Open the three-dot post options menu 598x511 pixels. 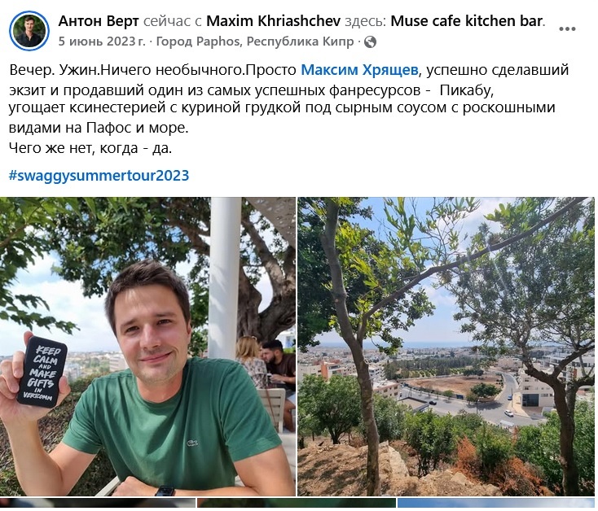567,29
